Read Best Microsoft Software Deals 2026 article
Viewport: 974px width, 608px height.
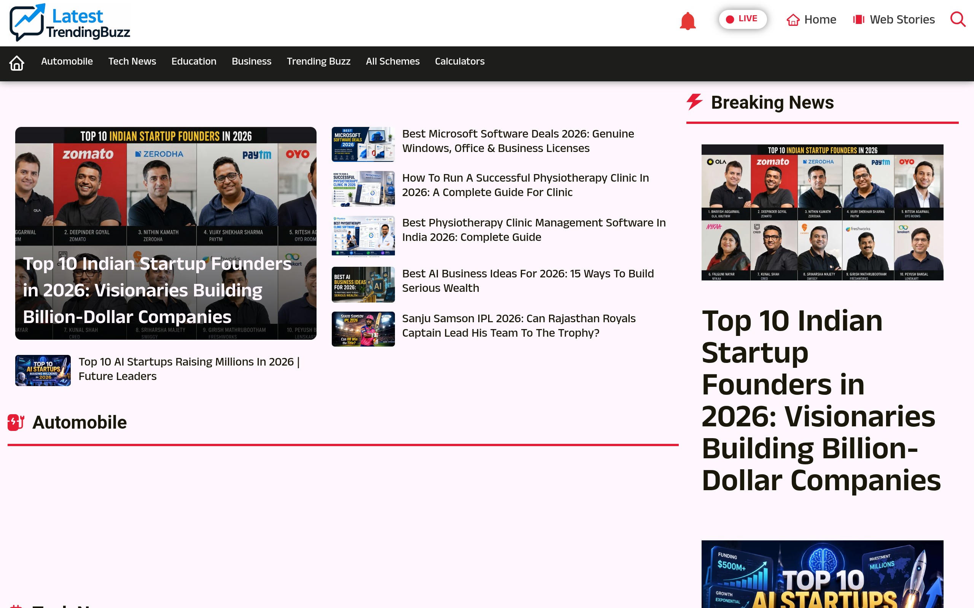tap(518, 141)
